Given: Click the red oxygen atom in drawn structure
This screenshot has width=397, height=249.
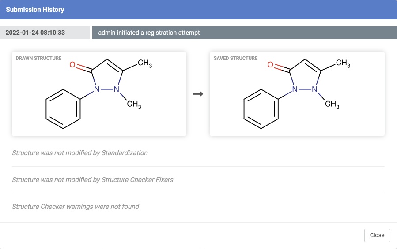Looking at the screenshot, I should pyautogui.click(x=73, y=65).
